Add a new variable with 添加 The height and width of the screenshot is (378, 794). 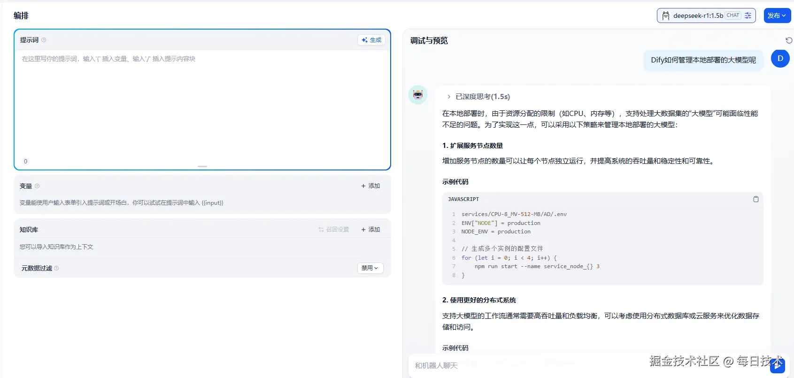tap(370, 186)
